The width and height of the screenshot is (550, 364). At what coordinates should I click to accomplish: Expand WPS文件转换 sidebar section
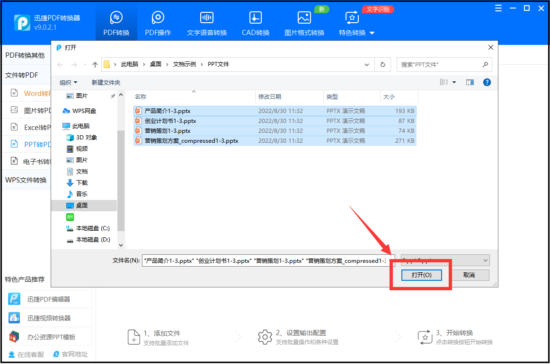[26, 180]
